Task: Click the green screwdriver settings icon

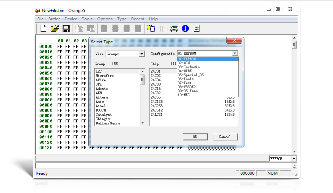Action: coord(174,29)
